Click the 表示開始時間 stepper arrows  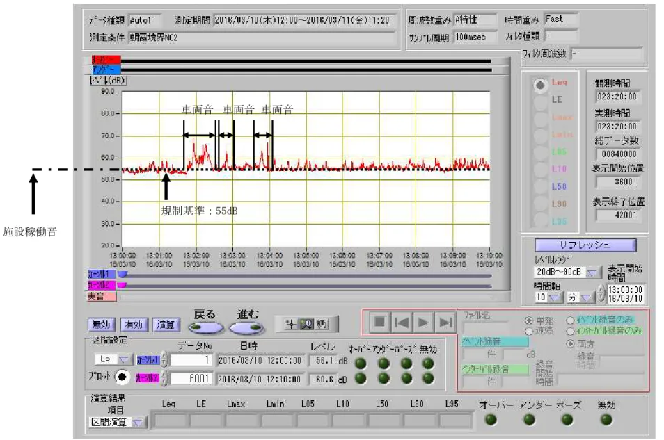click(x=601, y=293)
